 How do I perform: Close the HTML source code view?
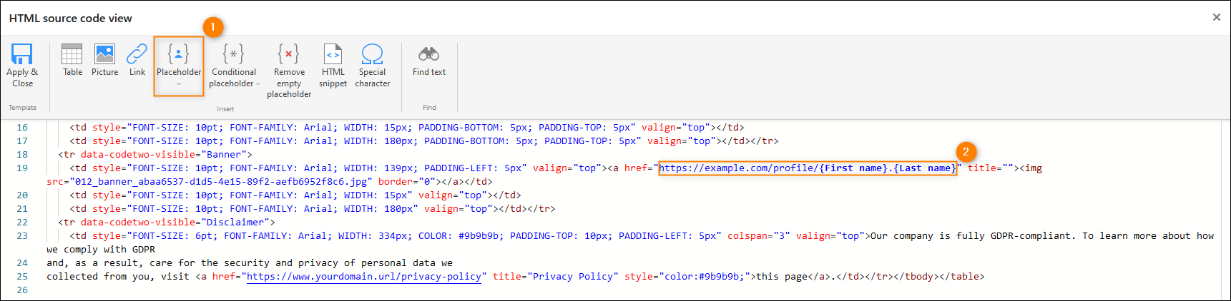tap(1216, 17)
